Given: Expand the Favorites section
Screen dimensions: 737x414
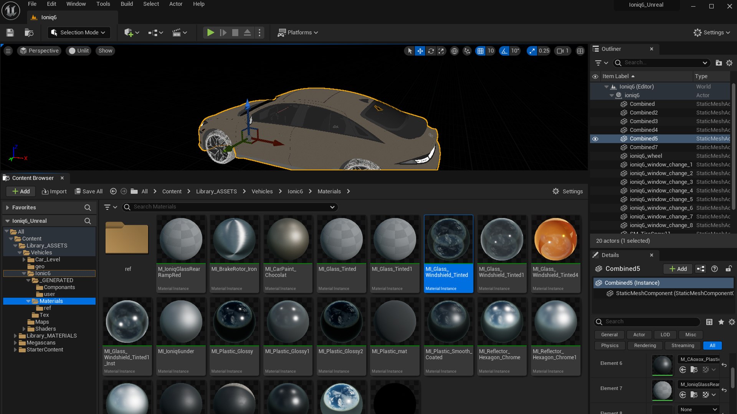Looking at the screenshot, I should (7, 207).
